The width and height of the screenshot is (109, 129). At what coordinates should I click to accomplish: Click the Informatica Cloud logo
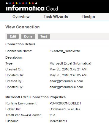pos(32,7)
